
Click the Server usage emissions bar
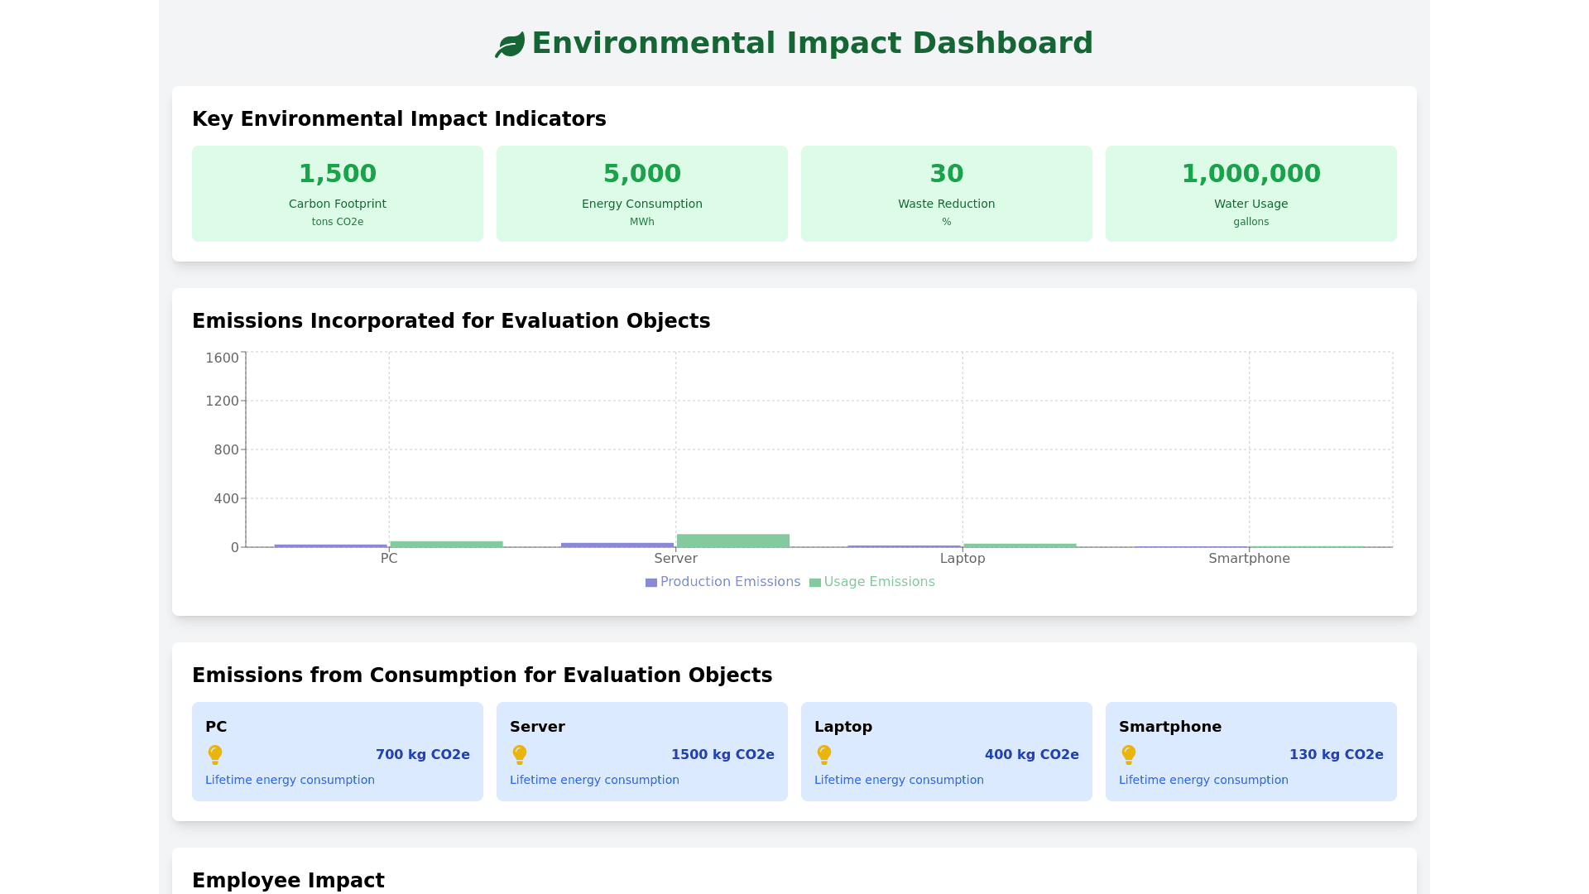pyautogui.click(x=733, y=541)
